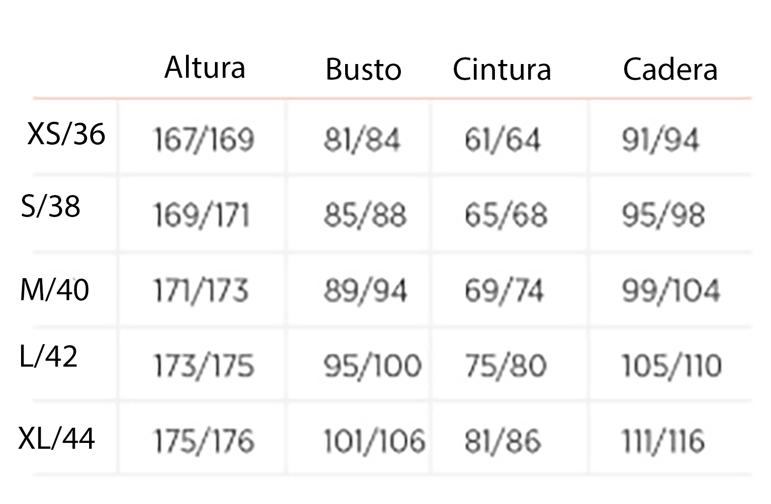Select the S/38 size row label

coord(50,206)
